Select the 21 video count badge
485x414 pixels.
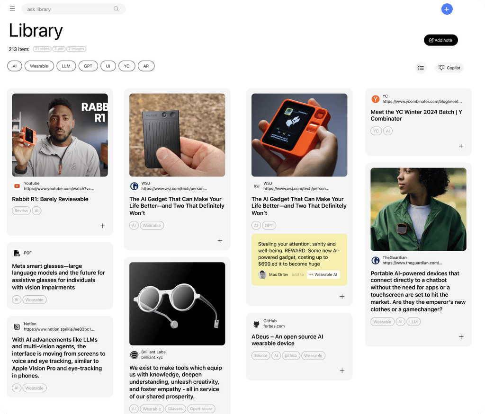tap(42, 49)
